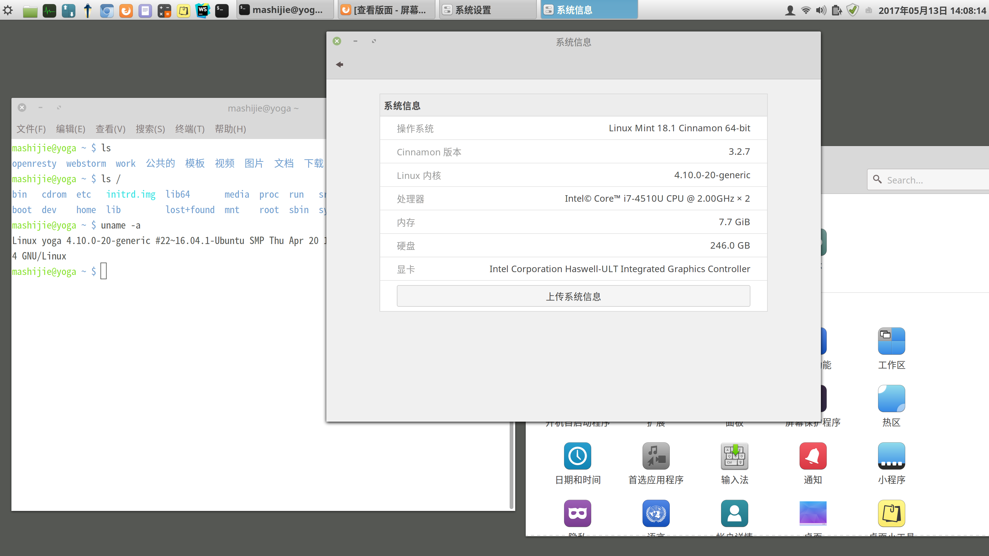Click memory value 7.7 GiB
This screenshot has height=556, width=989.
734,222
